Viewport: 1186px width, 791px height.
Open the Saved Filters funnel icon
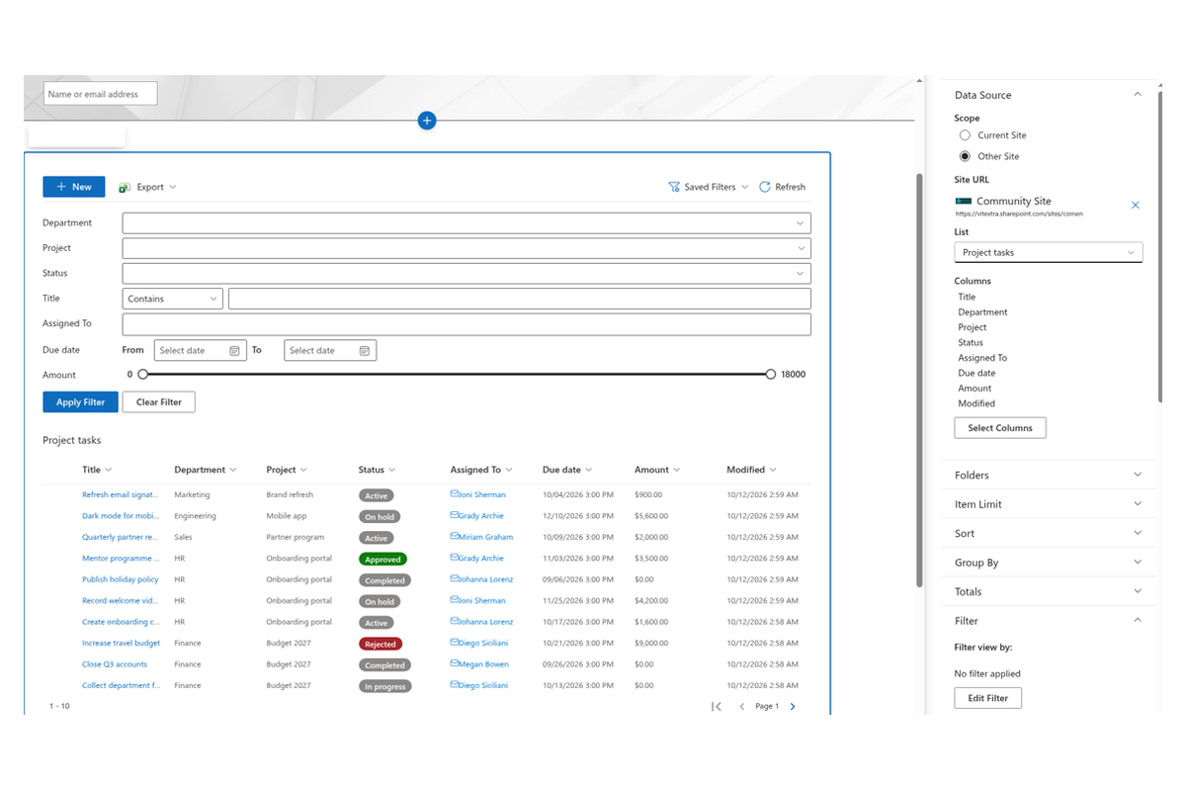tap(673, 187)
